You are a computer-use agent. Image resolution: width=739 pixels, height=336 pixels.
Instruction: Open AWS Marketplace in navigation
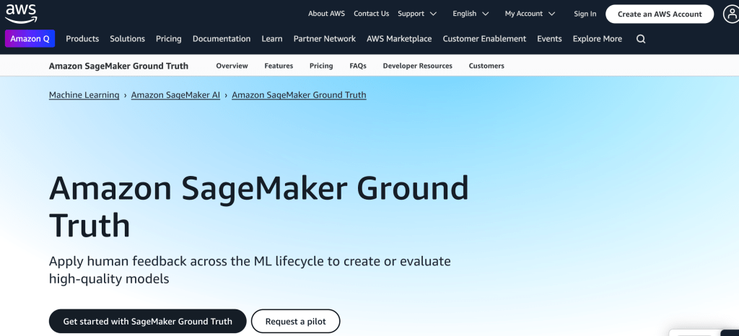click(x=399, y=39)
